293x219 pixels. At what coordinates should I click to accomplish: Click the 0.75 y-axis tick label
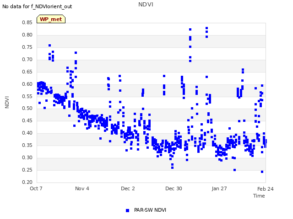click(27, 47)
